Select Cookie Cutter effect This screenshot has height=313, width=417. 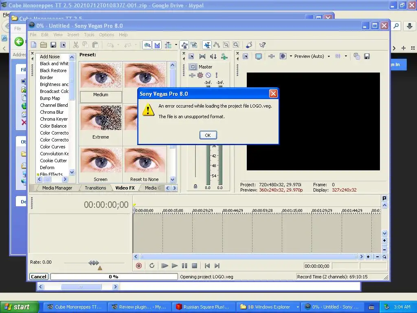pos(53,161)
